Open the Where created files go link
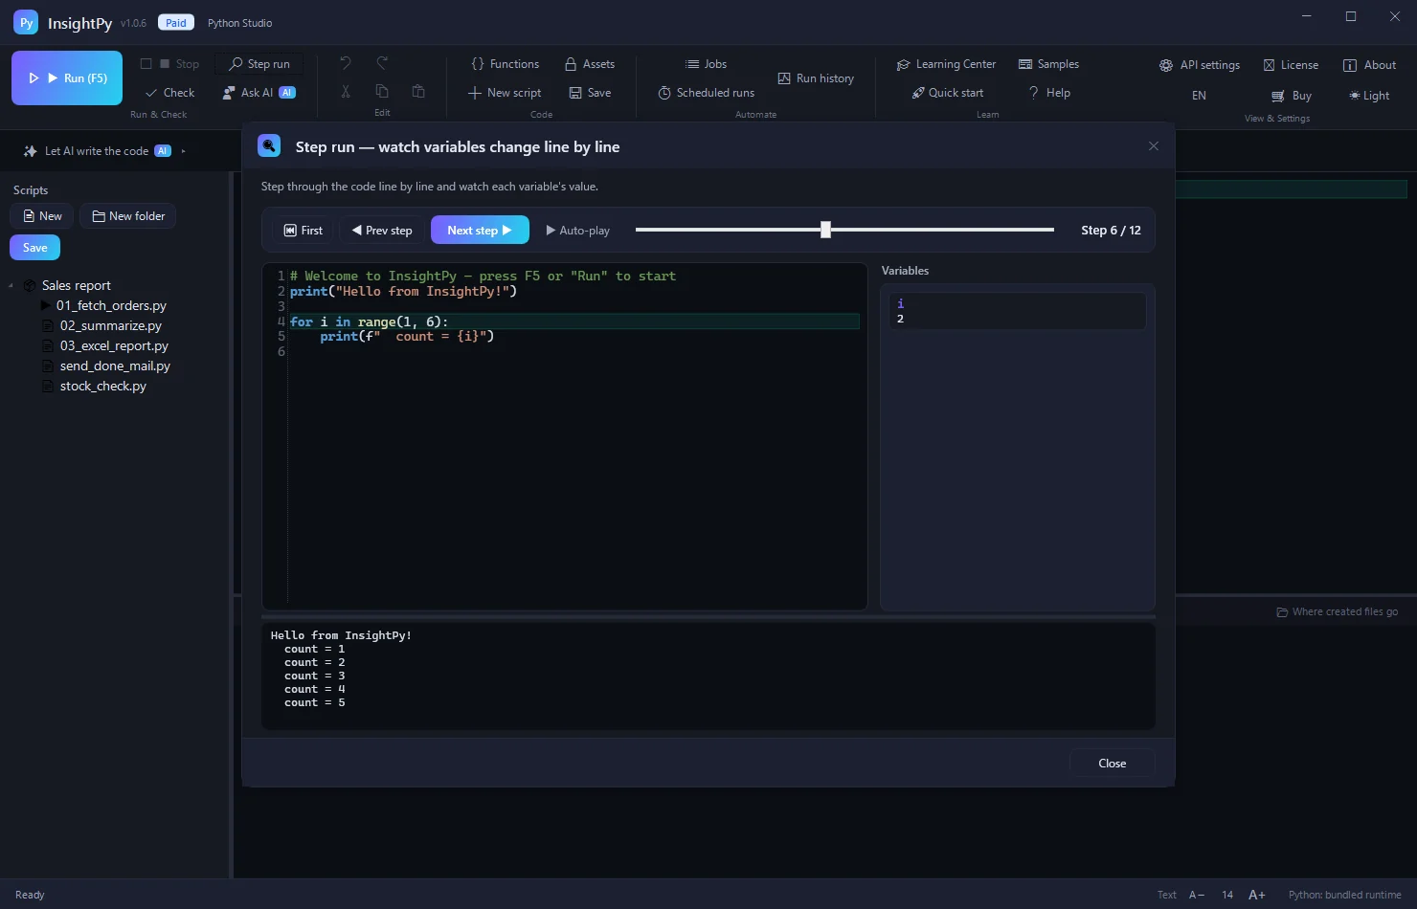Screen dimensions: 1417x909 coord(1338,612)
